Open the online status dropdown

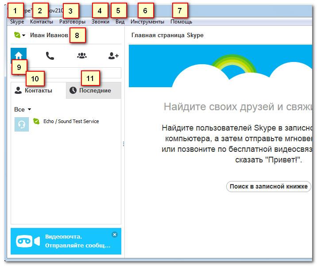click(19, 35)
